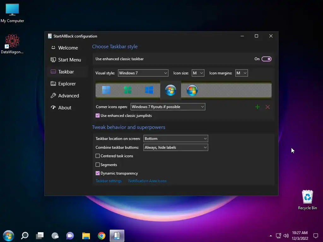Screen dimensions: 323x242
Task: Select the Recycle Bin desktop icon
Action: coord(307,200)
